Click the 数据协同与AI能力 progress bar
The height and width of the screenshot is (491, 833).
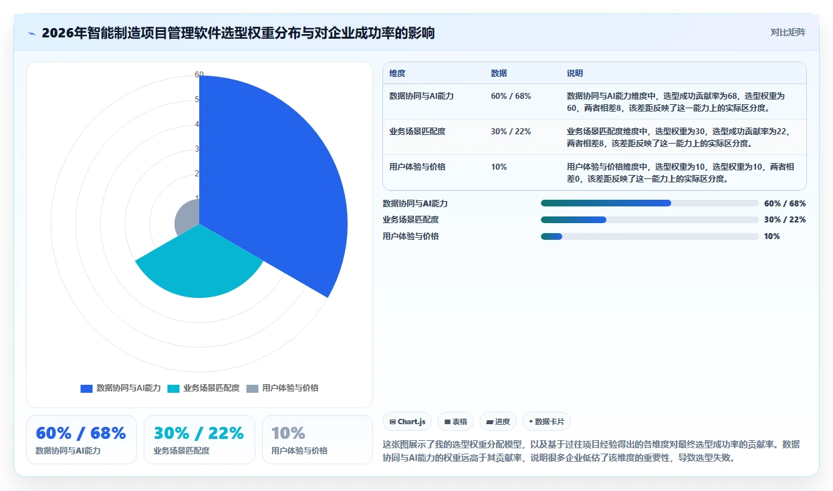pos(650,203)
